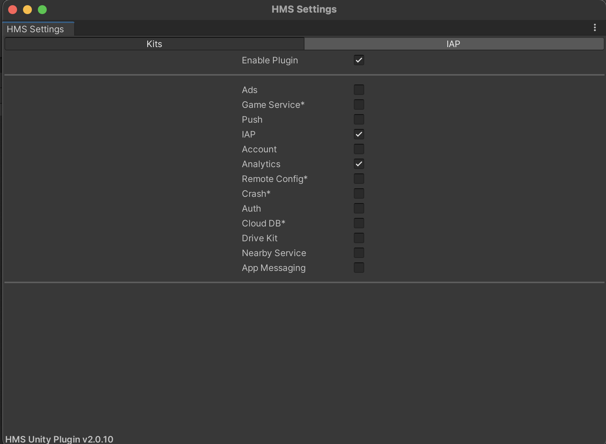Click the HMS Unity Plugin version label
606x444 pixels.
(x=60, y=439)
